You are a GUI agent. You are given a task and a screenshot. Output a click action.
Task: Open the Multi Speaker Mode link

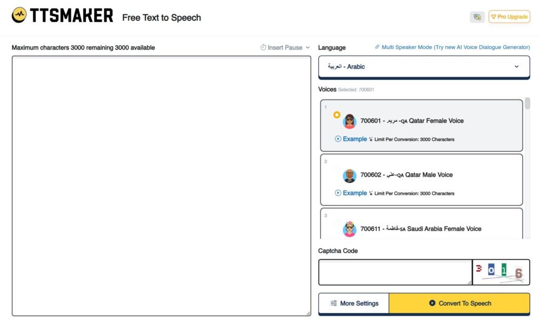click(453, 47)
